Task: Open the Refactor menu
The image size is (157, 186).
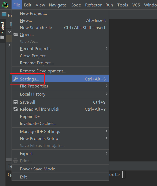Action: coord(93,5)
